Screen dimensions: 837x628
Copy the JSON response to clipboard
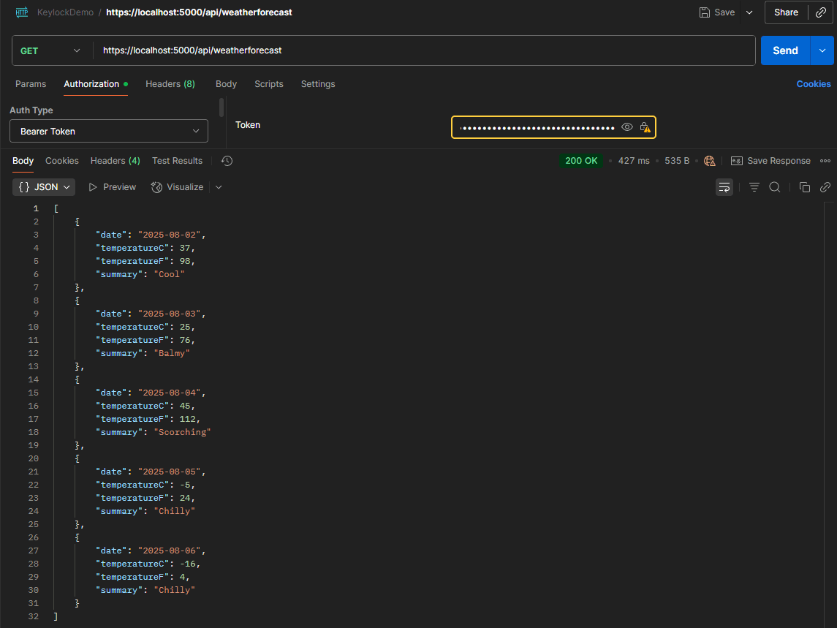(x=805, y=187)
